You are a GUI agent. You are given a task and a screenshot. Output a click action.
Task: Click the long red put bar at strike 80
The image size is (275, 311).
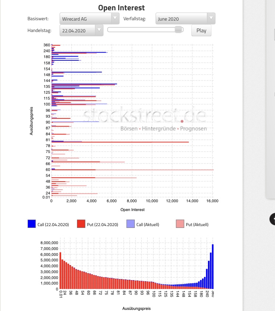[x=120, y=142]
